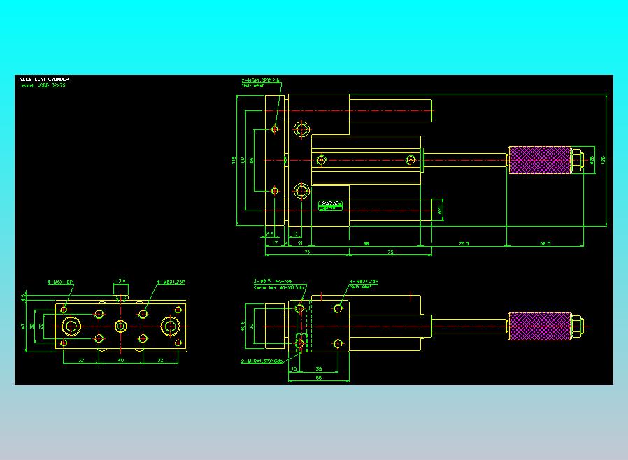Select the '120' dimension at far right
Image resolution: width=628 pixels, height=460 pixels.
click(x=603, y=159)
